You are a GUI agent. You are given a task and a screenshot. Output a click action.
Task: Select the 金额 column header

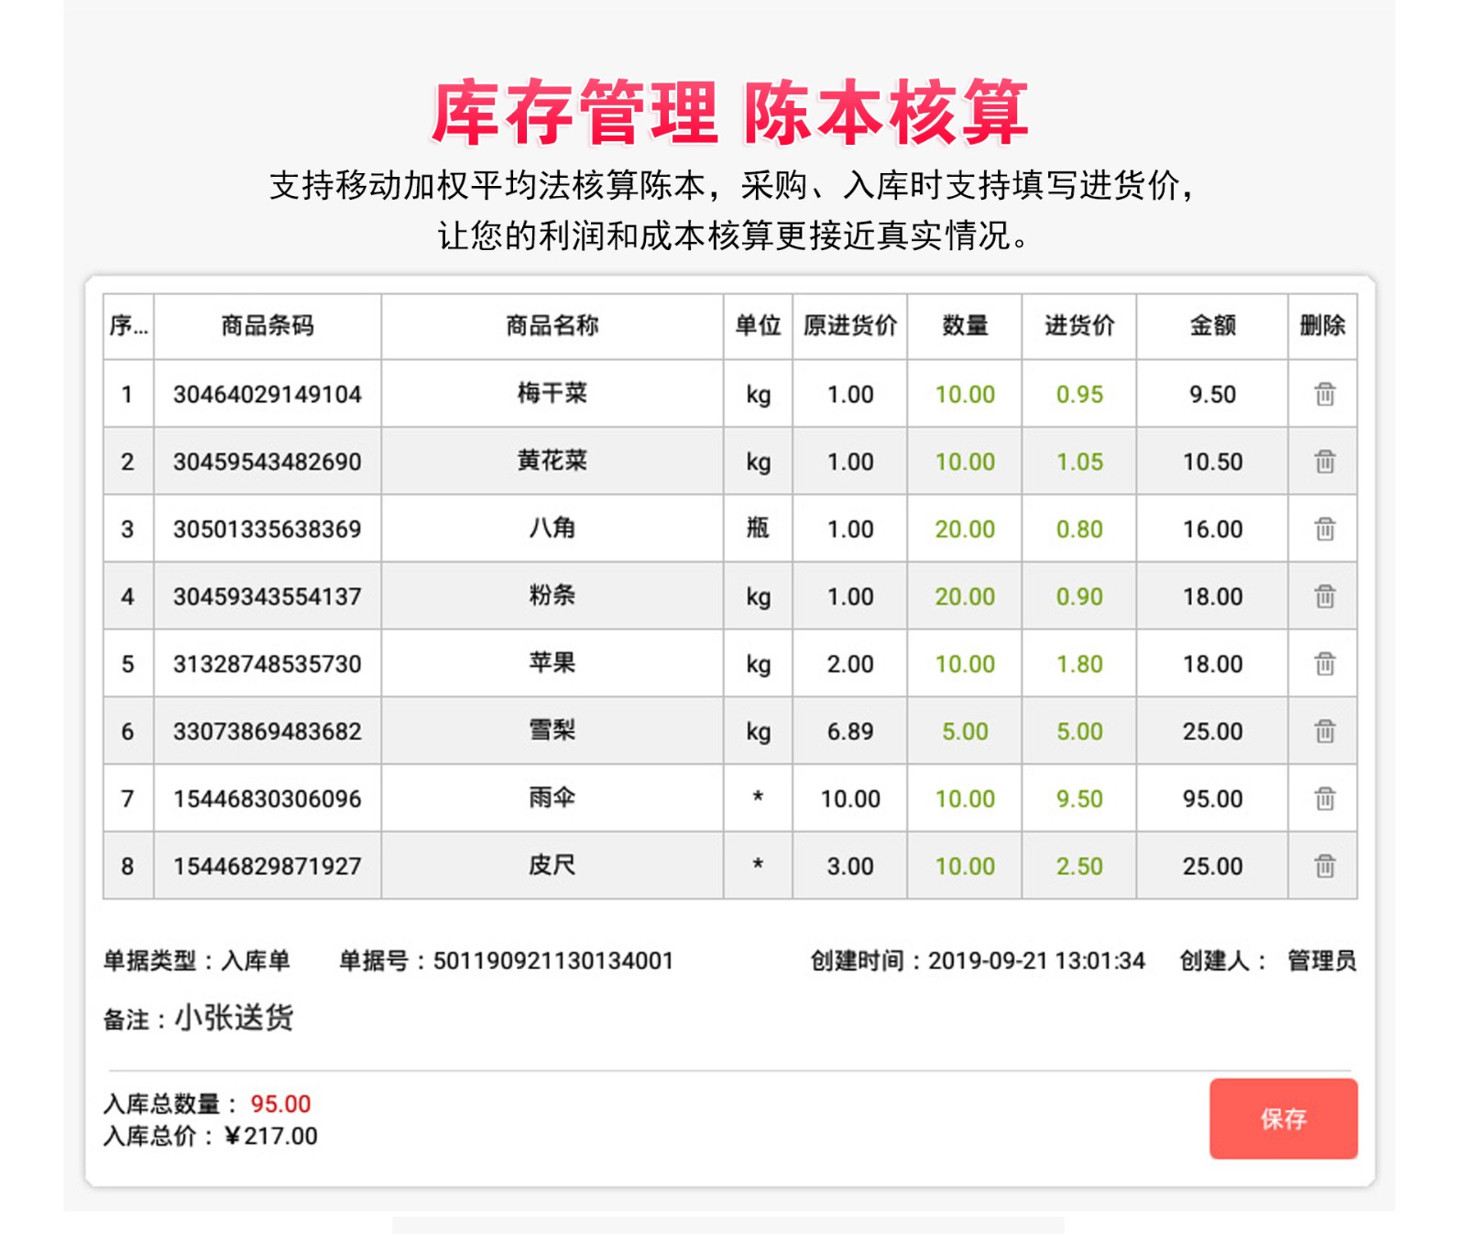[1211, 326]
